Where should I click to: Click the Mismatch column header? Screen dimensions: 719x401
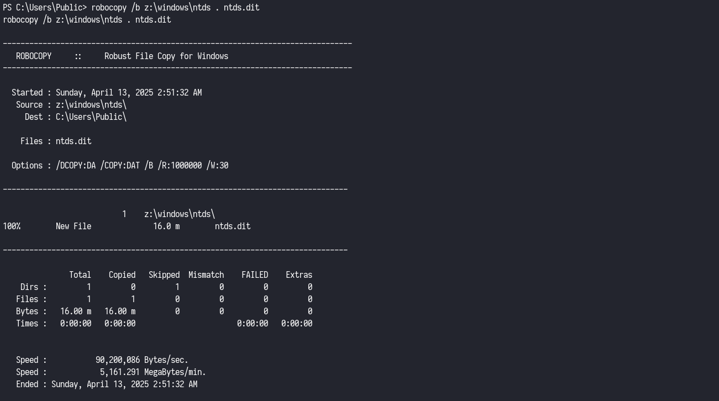[206, 275]
